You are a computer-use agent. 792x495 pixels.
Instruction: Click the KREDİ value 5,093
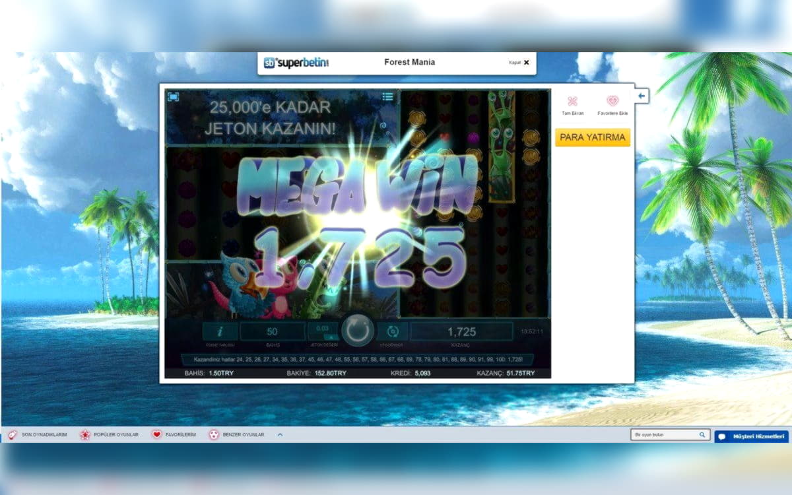(422, 374)
